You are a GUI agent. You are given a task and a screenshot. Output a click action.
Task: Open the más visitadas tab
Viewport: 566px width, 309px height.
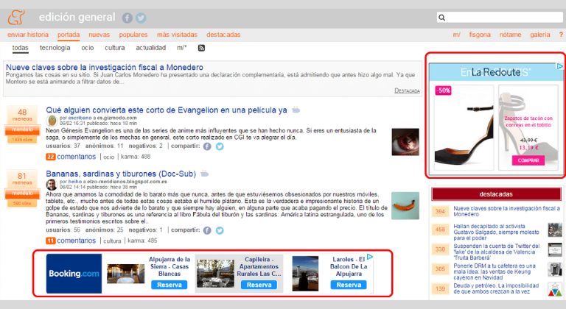pos(177,35)
